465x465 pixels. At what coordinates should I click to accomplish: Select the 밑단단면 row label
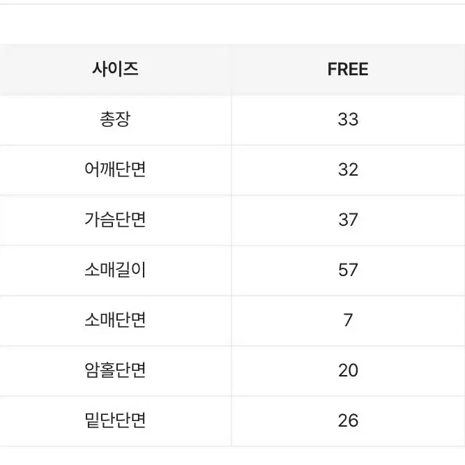pos(115,420)
